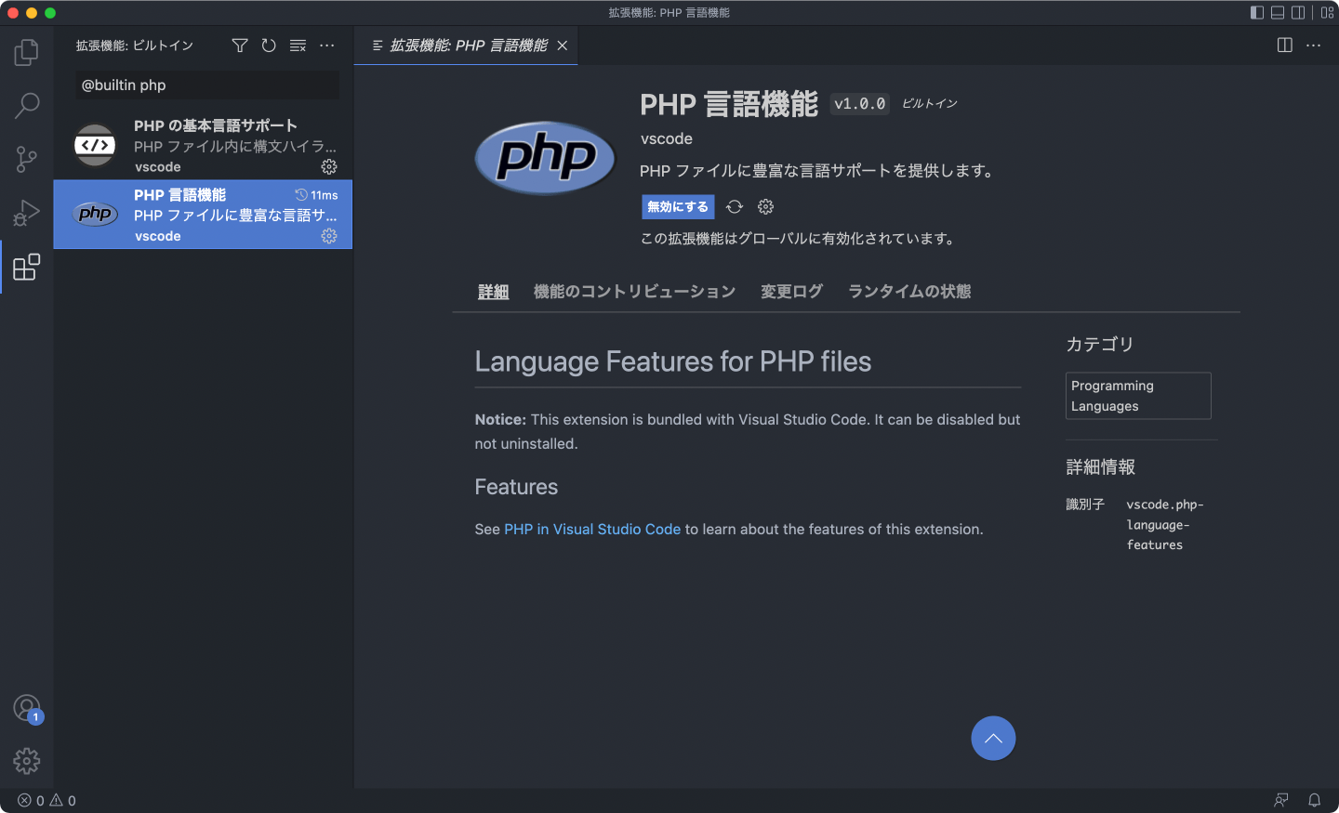The height and width of the screenshot is (813, 1339).
Task: Switch to the 詳細 tab
Action: tap(494, 292)
